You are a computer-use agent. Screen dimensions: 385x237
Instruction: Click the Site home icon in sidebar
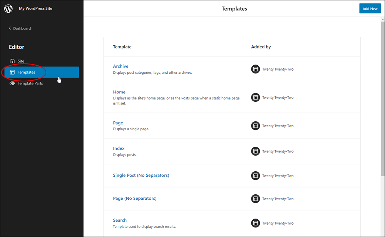click(x=12, y=61)
